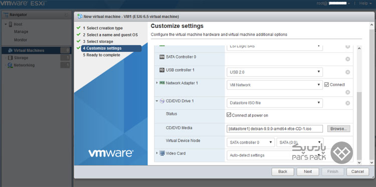Open the SATA (0:0) node dropdown
The image size is (376, 187).
pos(300,142)
